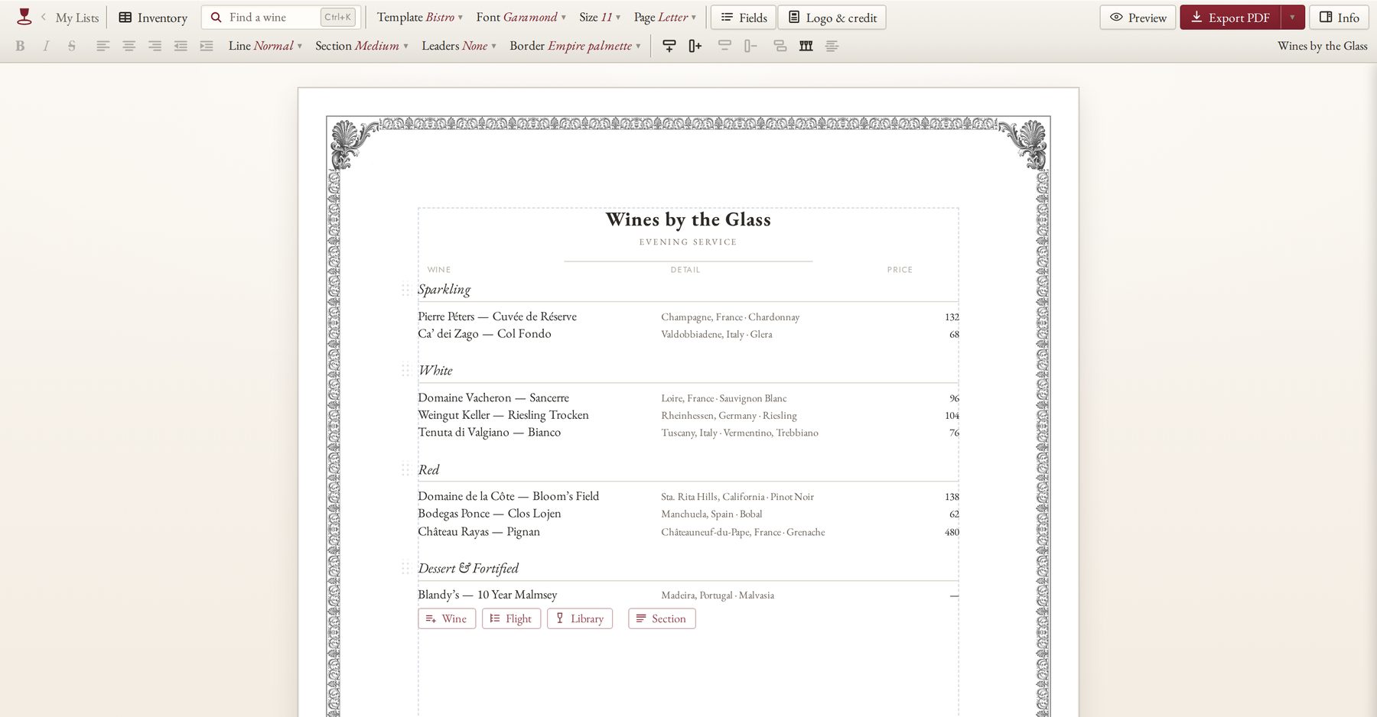Open the Size 11 dropdown
The width and height of the screenshot is (1377, 717).
point(600,17)
